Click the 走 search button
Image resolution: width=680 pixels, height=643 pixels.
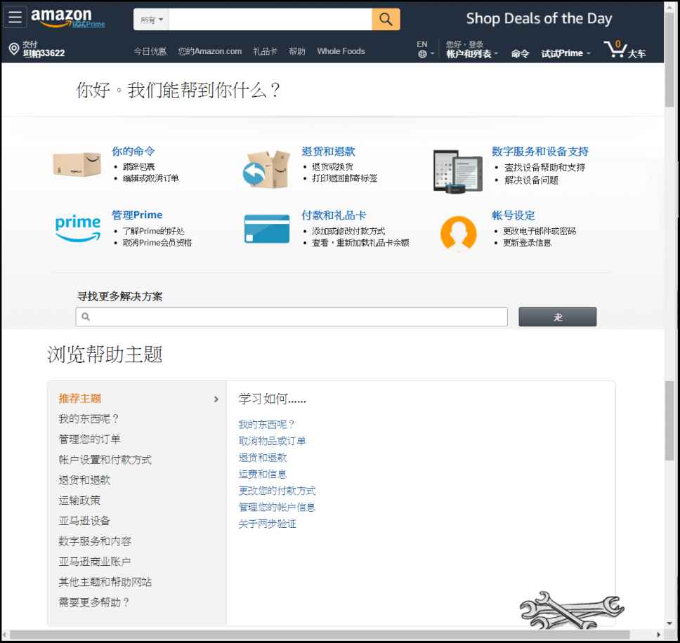pos(557,317)
